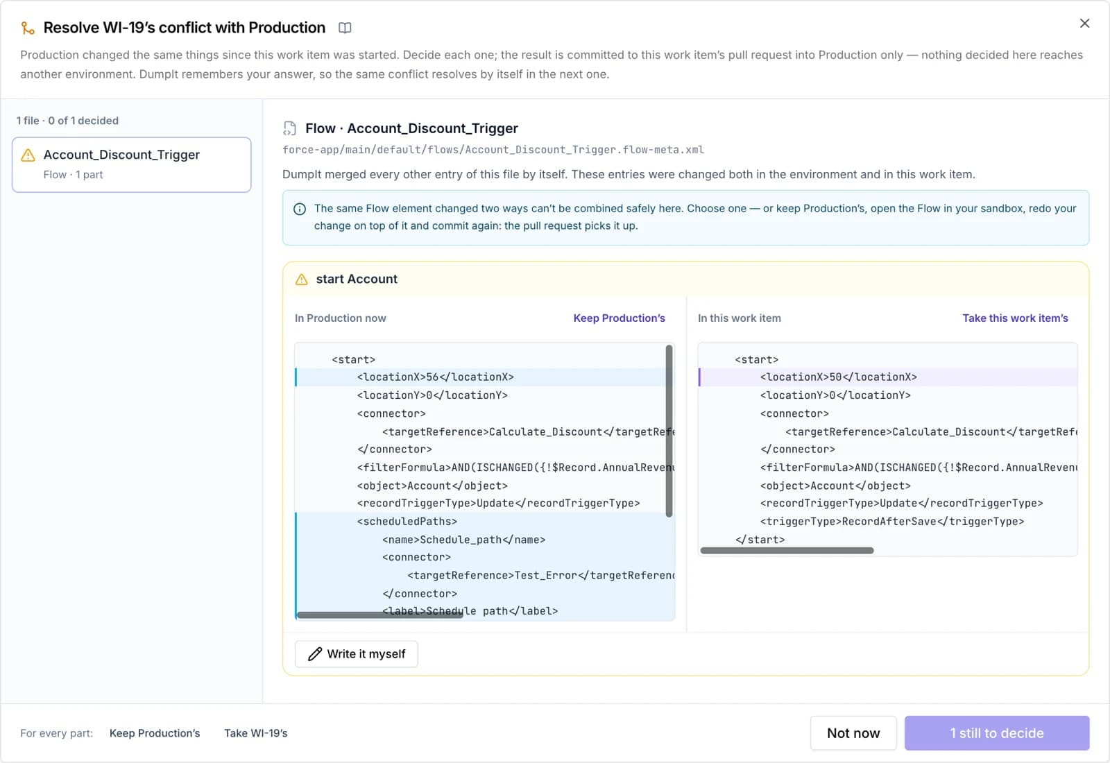Click the Write it myself button

(x=356, y=654)
